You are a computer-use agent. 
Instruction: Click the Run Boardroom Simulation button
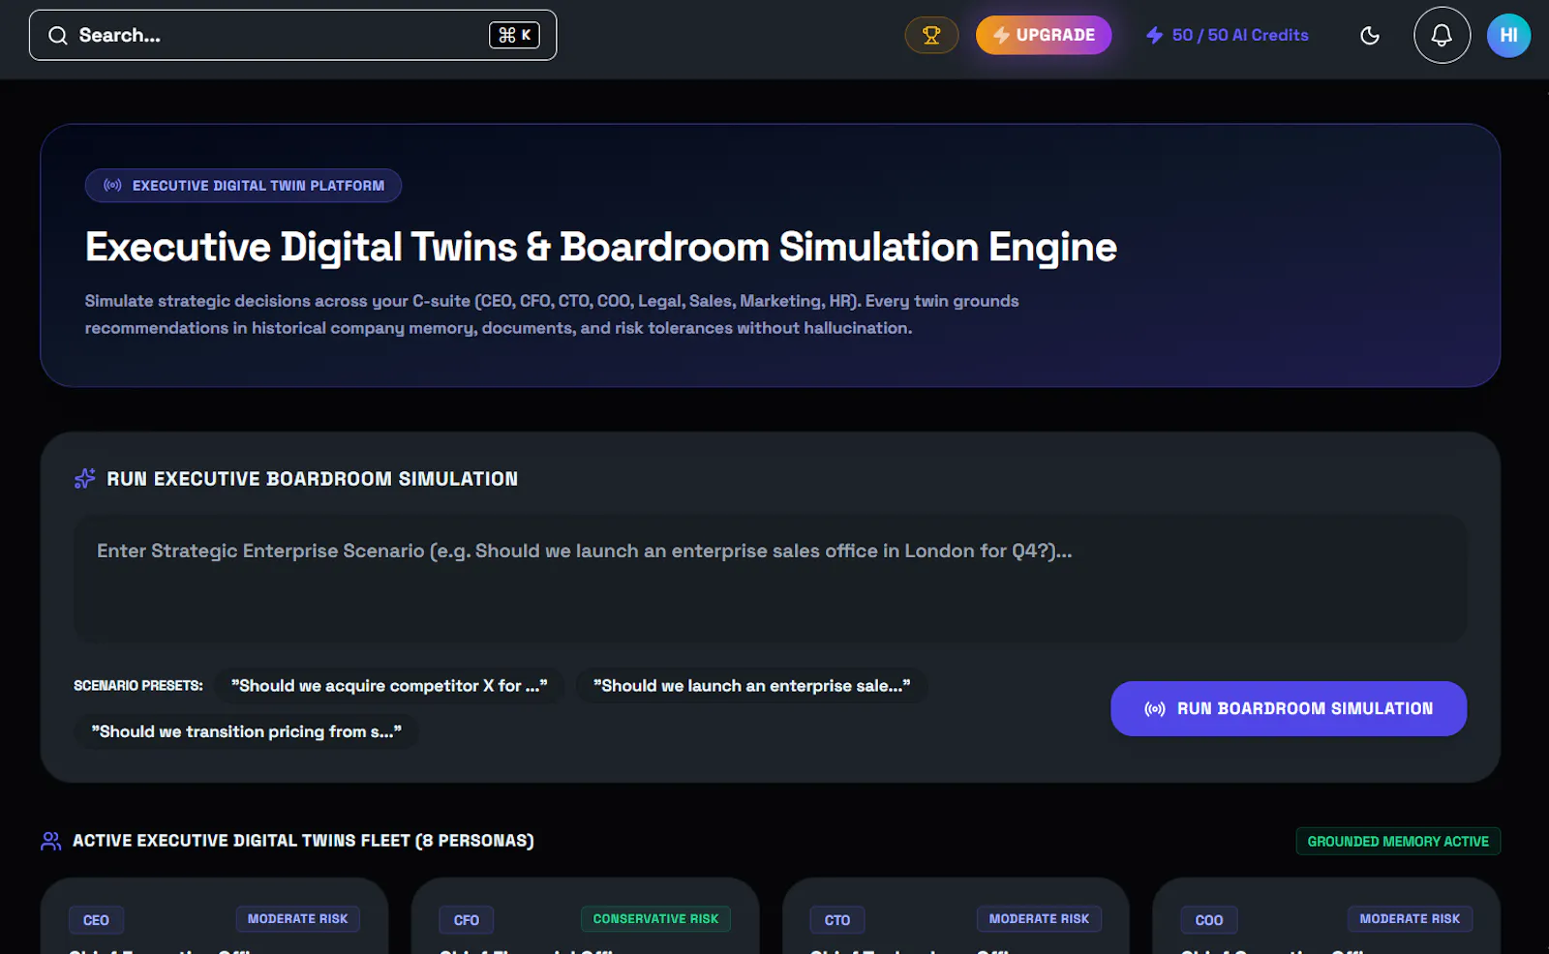click(1289, 708)
